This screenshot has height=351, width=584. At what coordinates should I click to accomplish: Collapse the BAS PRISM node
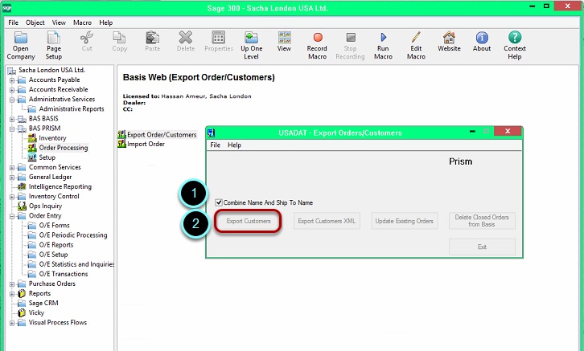12,129
